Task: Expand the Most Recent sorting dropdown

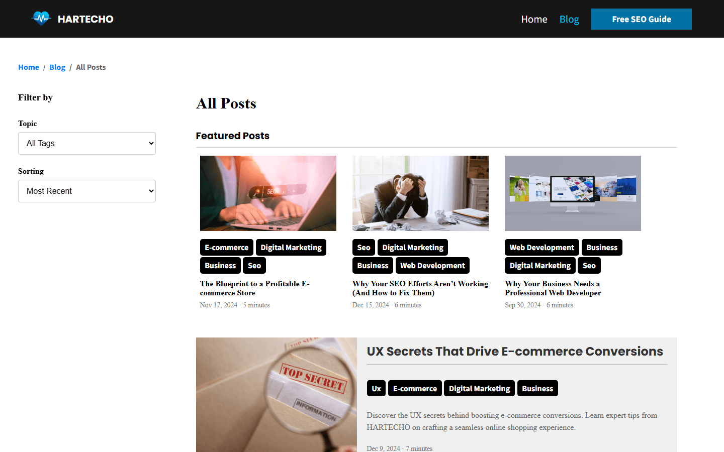Action: [87, 191]
